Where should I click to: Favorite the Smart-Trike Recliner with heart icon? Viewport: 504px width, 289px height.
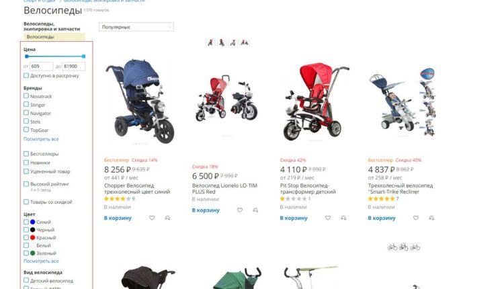tap(416, 218)
